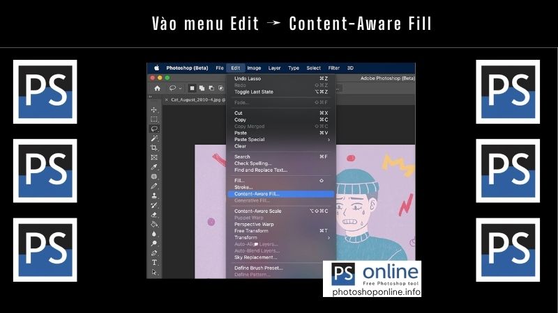
Task: Select the History Brush tool
Action: 154,205
